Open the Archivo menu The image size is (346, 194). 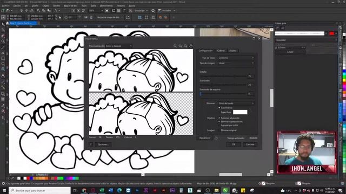point(6,6)
